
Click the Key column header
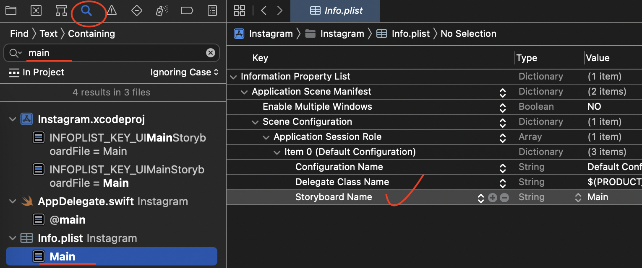pos(260,58)
